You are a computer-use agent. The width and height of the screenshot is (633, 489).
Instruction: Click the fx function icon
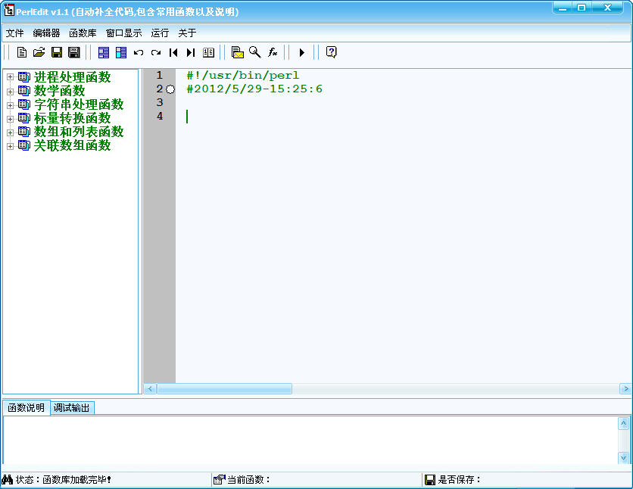pyautogui.click(x=273, y=52)
